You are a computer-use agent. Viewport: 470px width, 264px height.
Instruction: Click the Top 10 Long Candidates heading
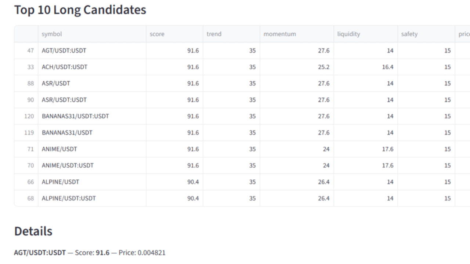pos(80,10)
